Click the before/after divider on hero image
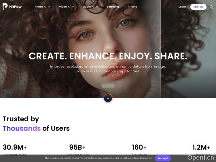The width and height of the screenshot is (216, 162). point(161,49)
